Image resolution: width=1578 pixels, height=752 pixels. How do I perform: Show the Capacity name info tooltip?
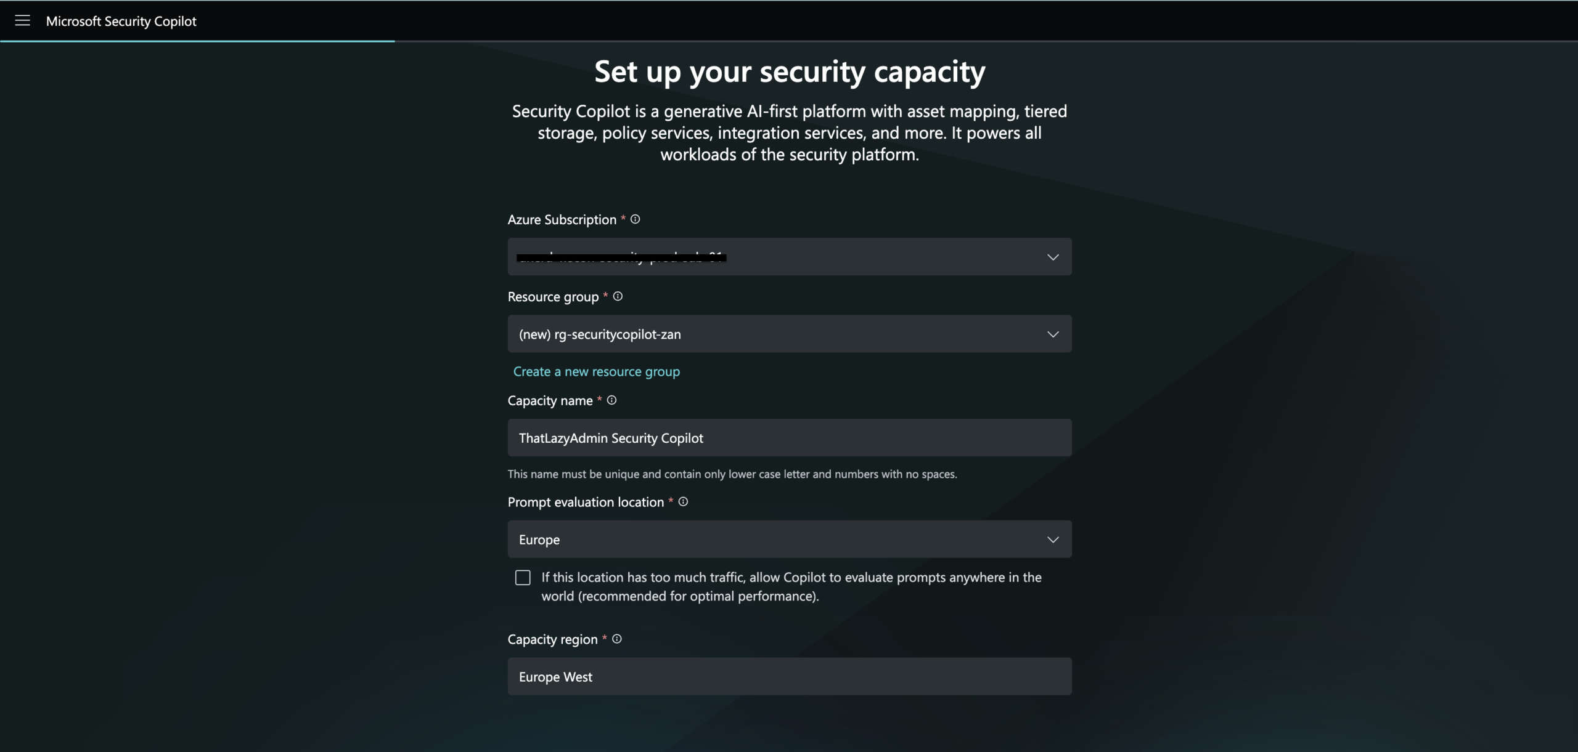611,400
